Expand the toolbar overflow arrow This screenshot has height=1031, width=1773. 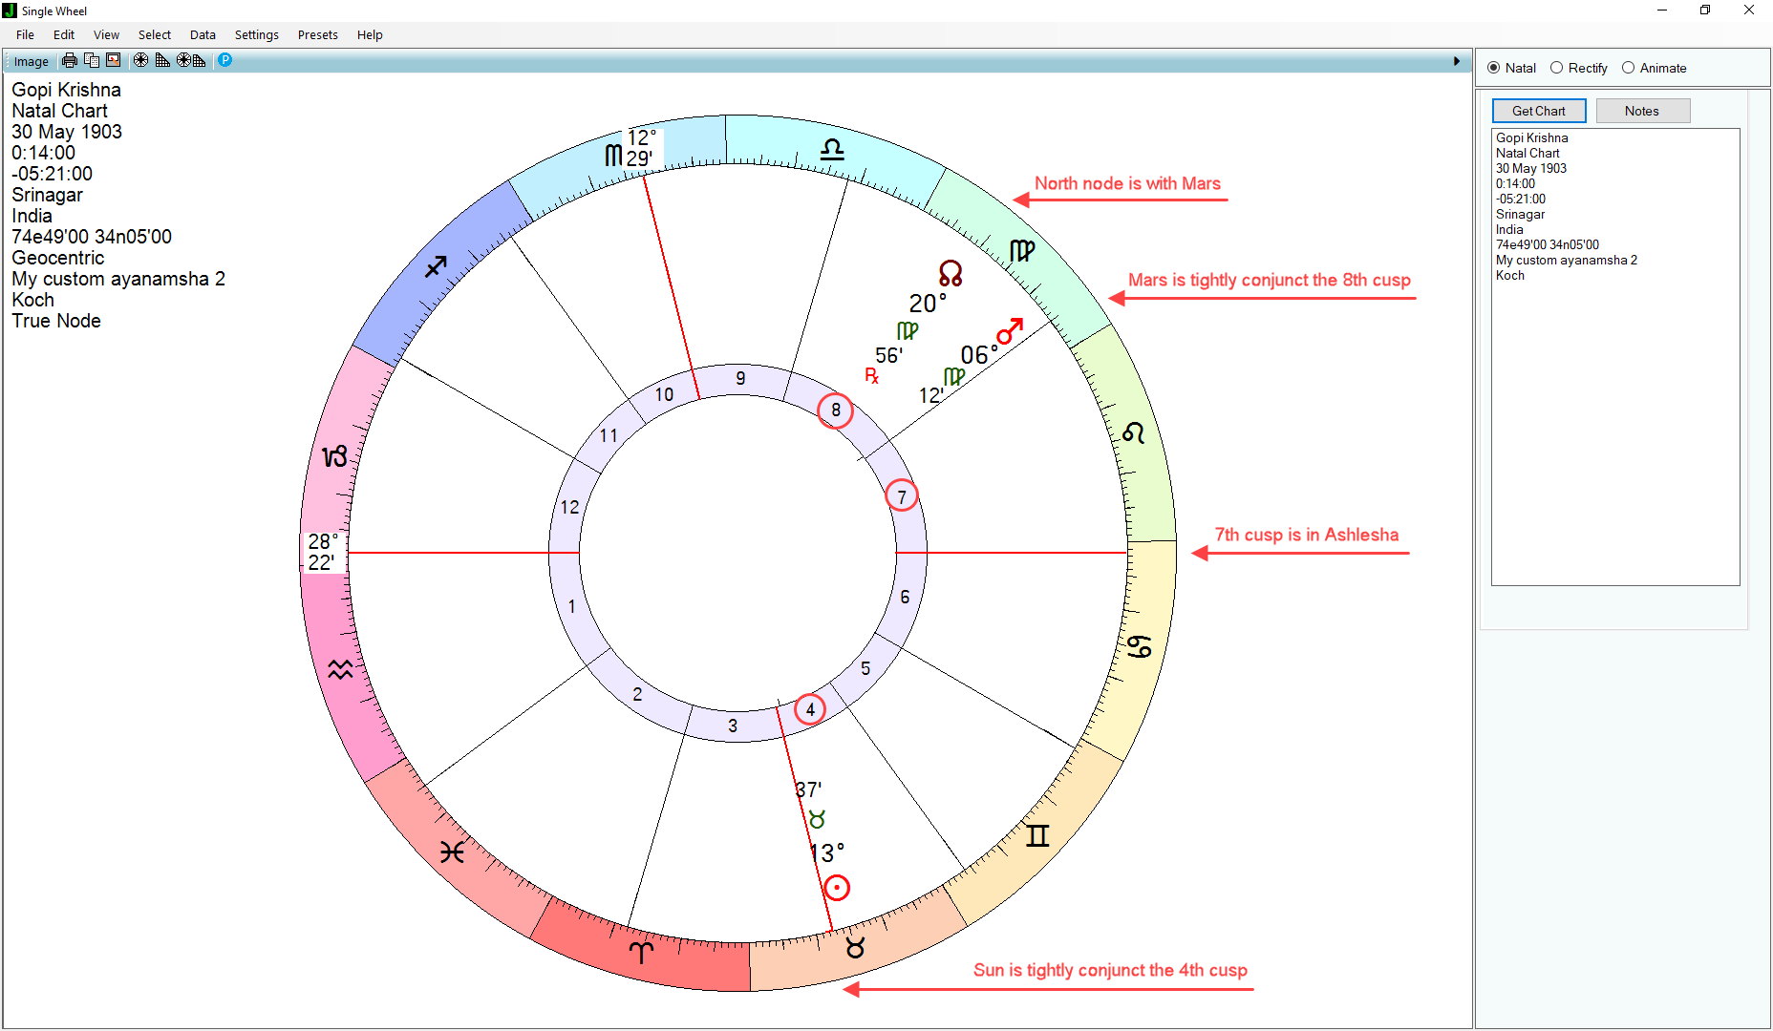(x=1457, y=61)
